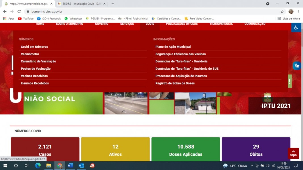Screen dimensions: 303x170
Task: Click the red topo button
Action: [x=293, y=153]
